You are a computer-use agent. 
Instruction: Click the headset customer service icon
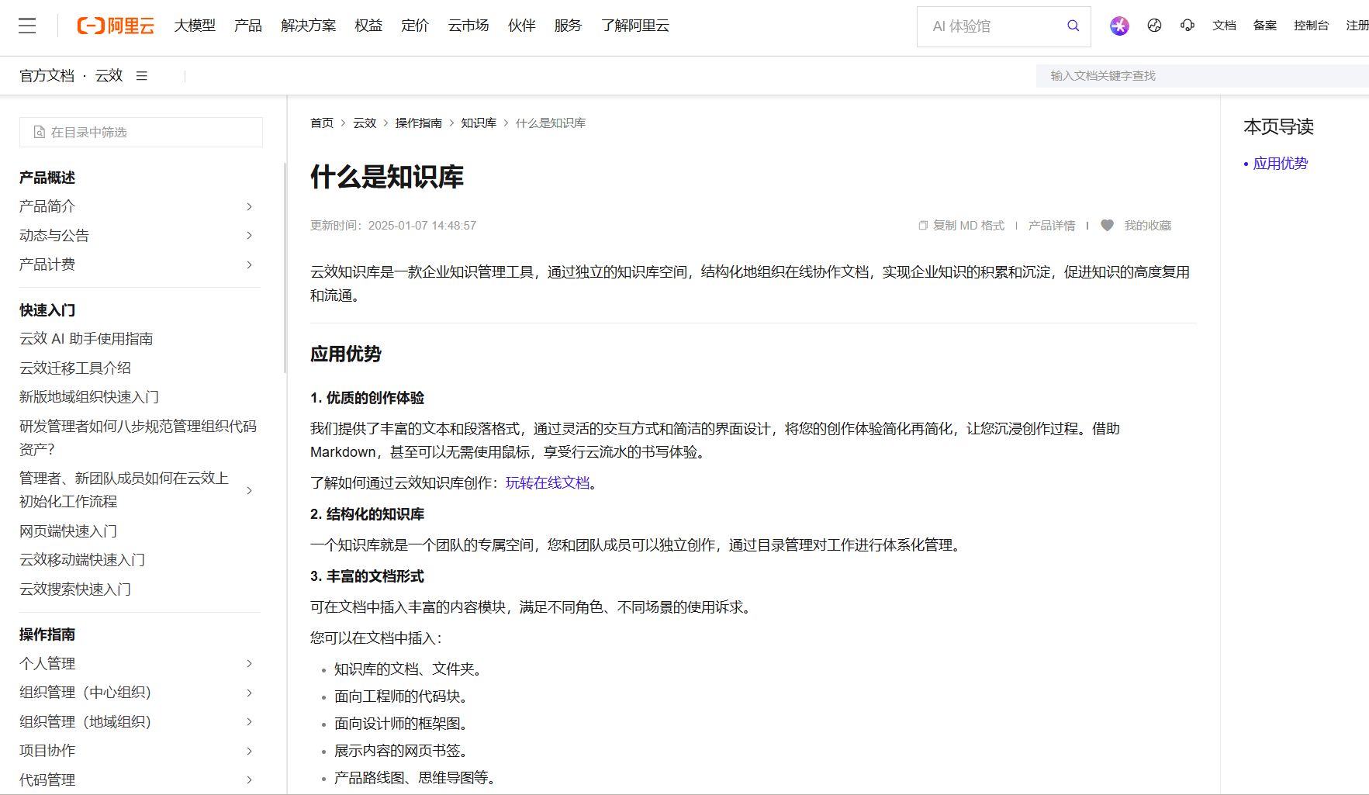(1188, 26)
